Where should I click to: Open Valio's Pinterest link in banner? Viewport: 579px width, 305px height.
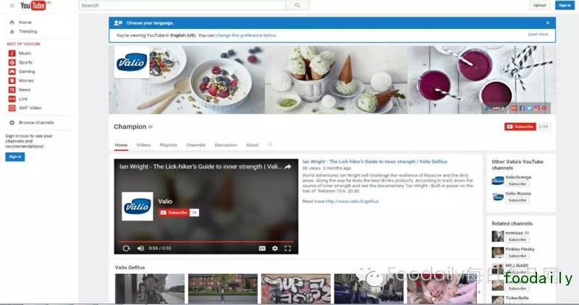[x=544, y=108]
